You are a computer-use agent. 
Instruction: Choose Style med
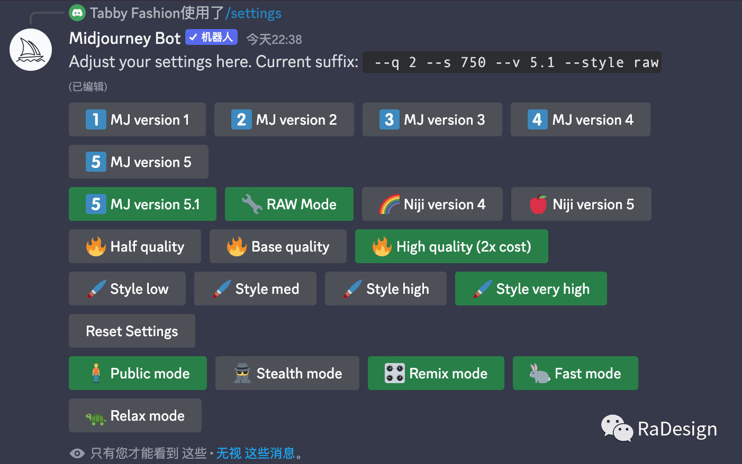(x=255, y=289)
